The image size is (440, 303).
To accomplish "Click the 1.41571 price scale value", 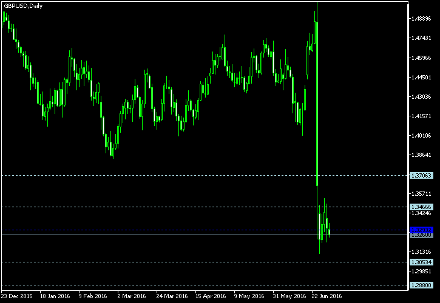I will pos(421,116).
